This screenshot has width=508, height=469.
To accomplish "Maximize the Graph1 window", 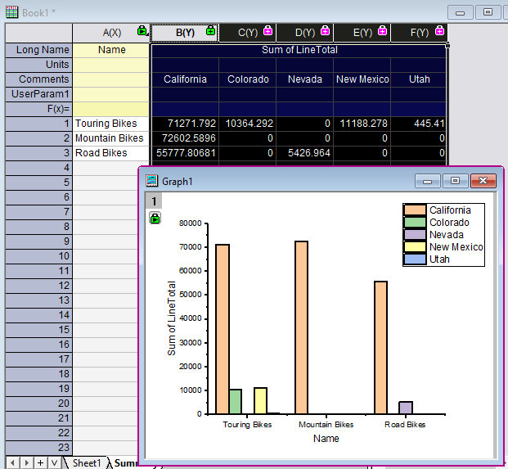I will (455, 181).
